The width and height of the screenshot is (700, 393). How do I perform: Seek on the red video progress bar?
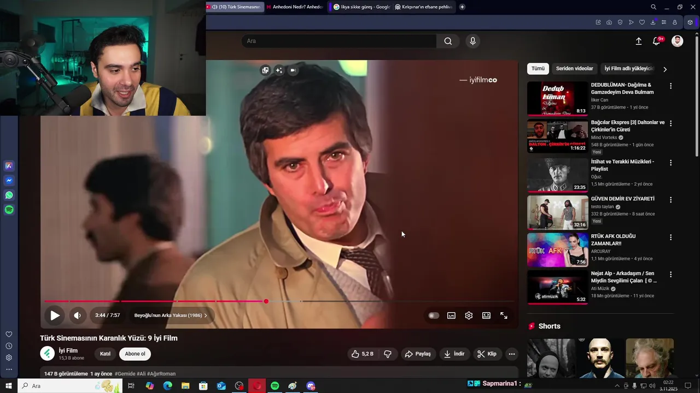point(279,301)
